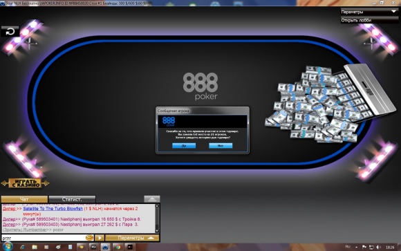Click the volume speaker tray icon
Image resolution: width=401 pixels, height=251 pixels.
coord(378,247)
